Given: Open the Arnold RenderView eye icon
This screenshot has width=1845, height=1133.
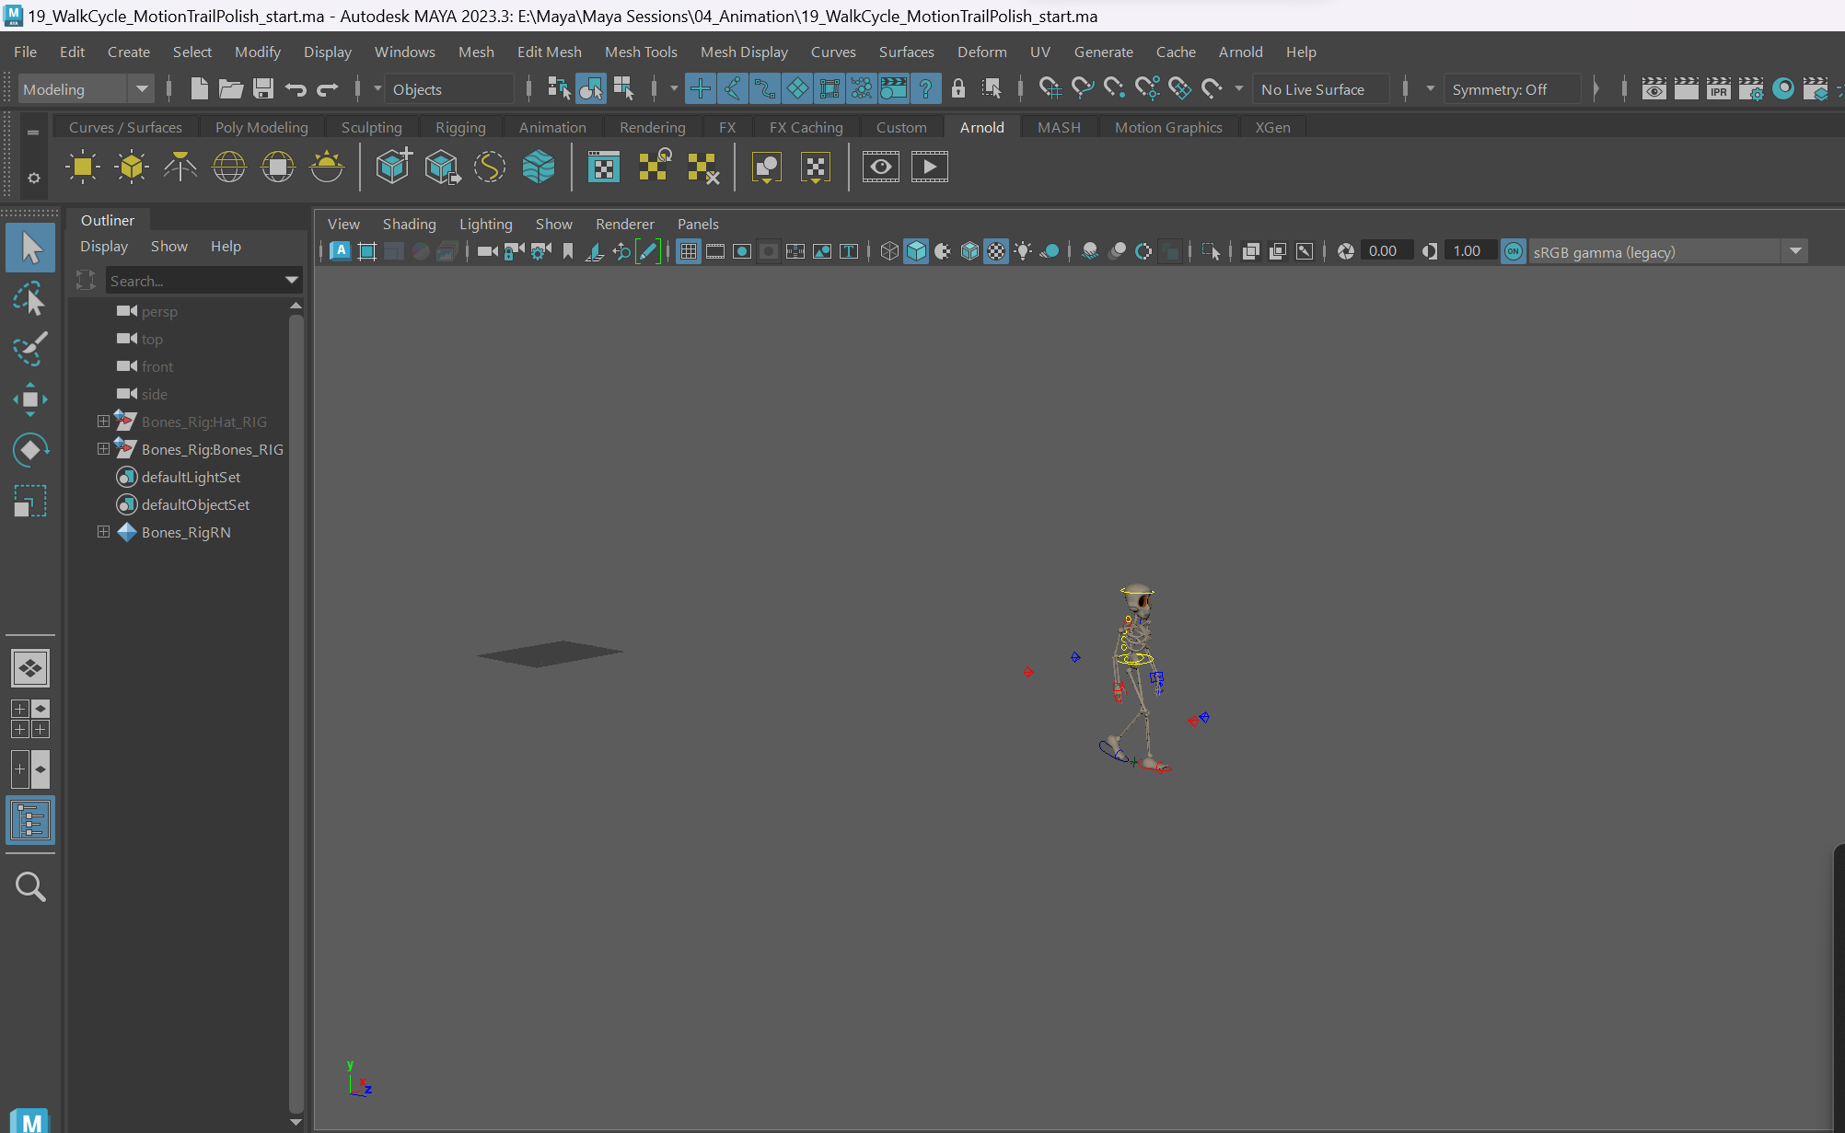Looking at the screenshot, I should coord(881,167).
